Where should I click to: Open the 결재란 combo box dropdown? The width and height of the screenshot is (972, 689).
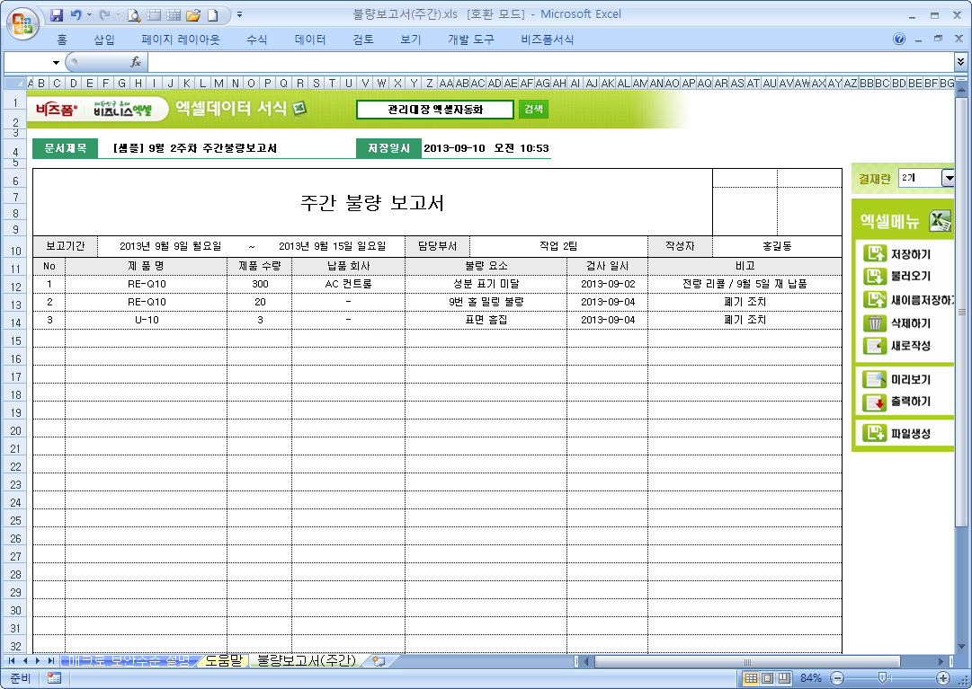point(948,178)
